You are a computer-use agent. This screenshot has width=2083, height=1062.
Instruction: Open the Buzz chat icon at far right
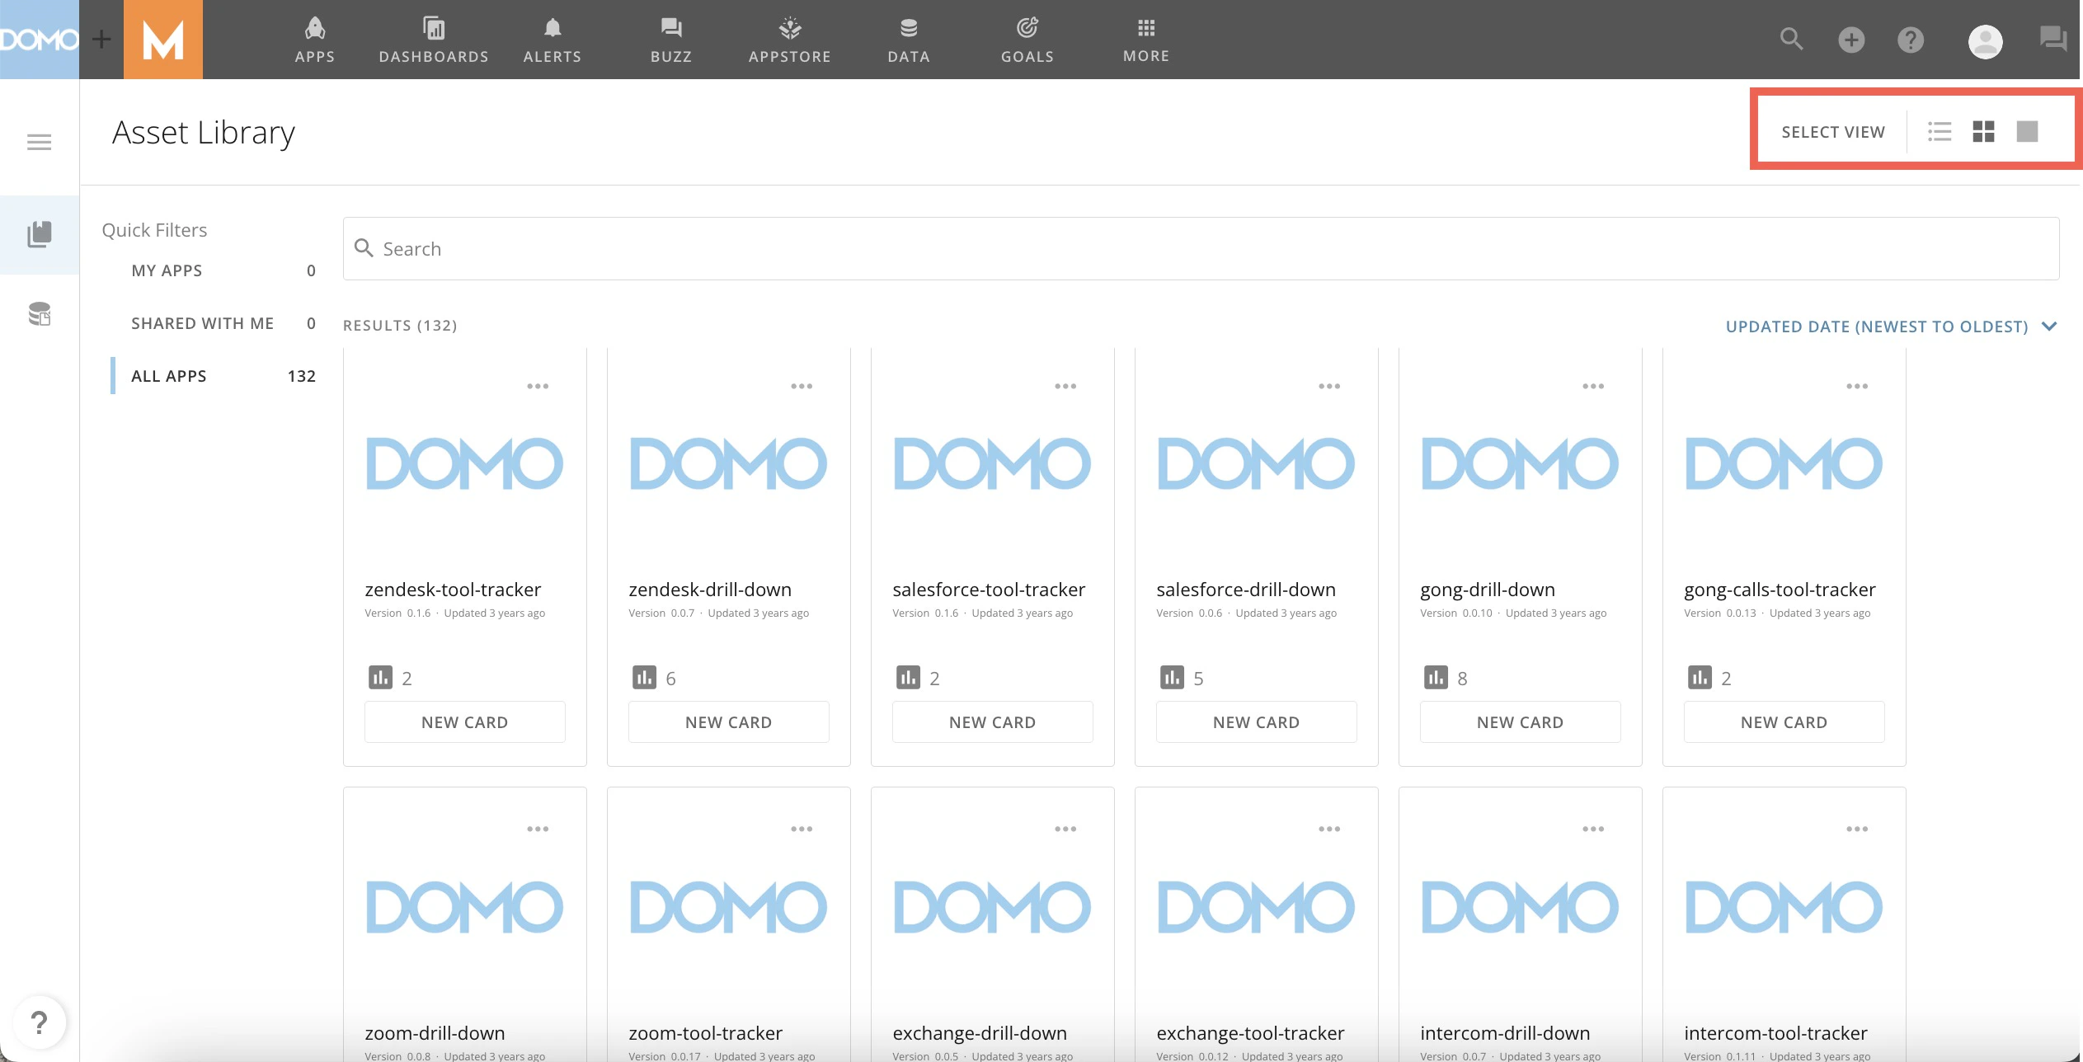tap(2052, 39)
